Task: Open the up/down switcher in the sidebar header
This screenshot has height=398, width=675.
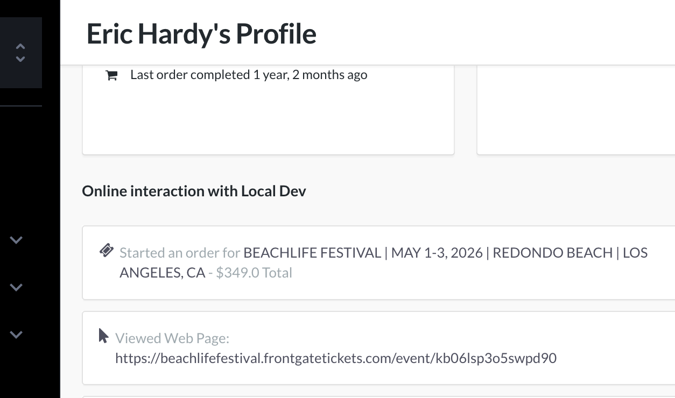Action: tap(20, 53)
